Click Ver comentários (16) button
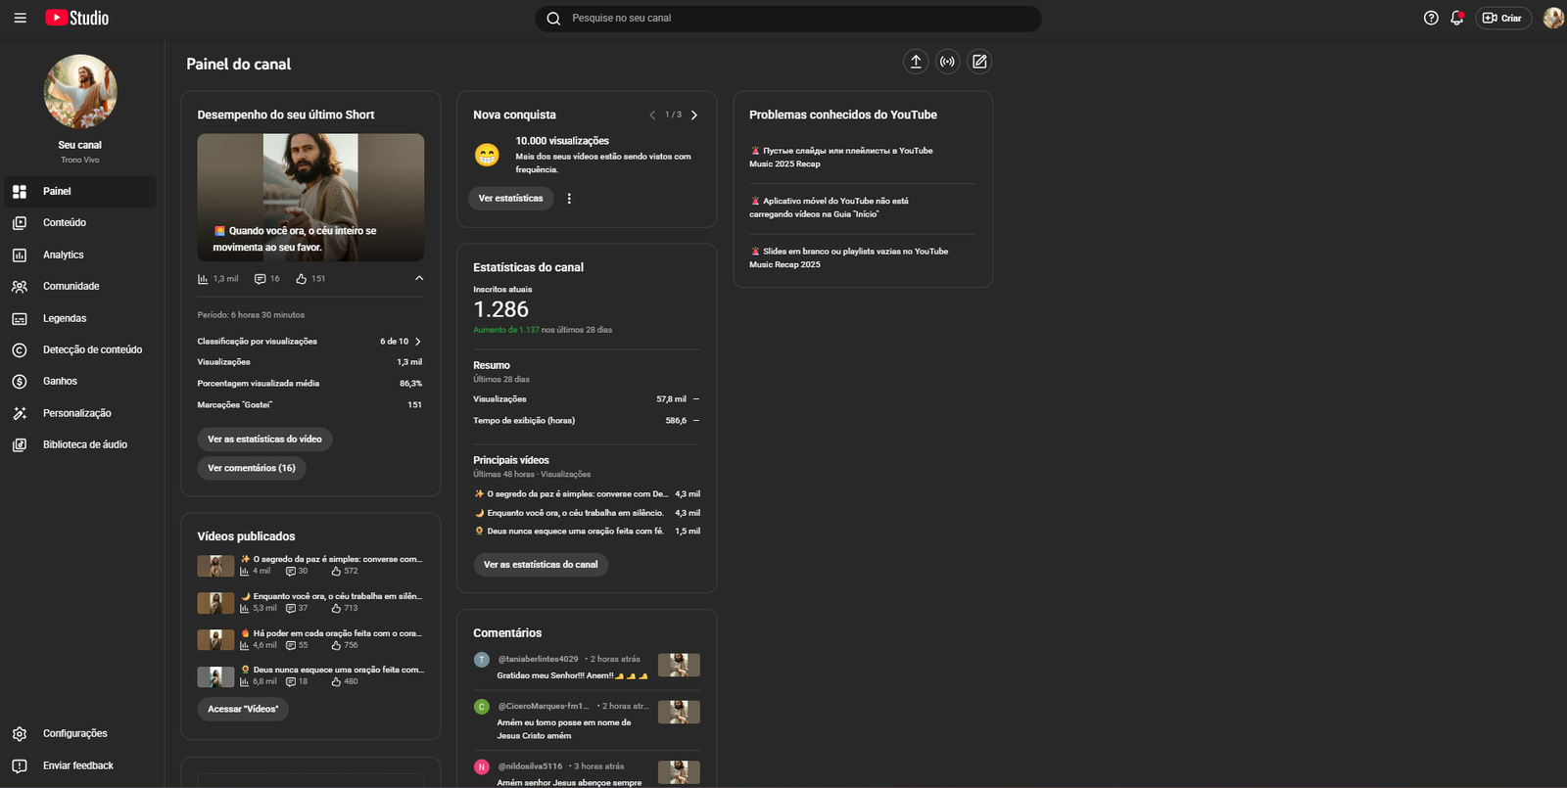 pos(252,468)
